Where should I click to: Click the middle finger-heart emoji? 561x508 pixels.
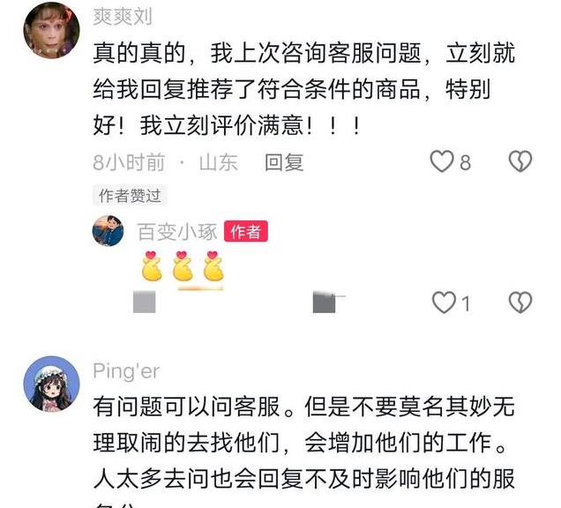[x=183, y=265]
